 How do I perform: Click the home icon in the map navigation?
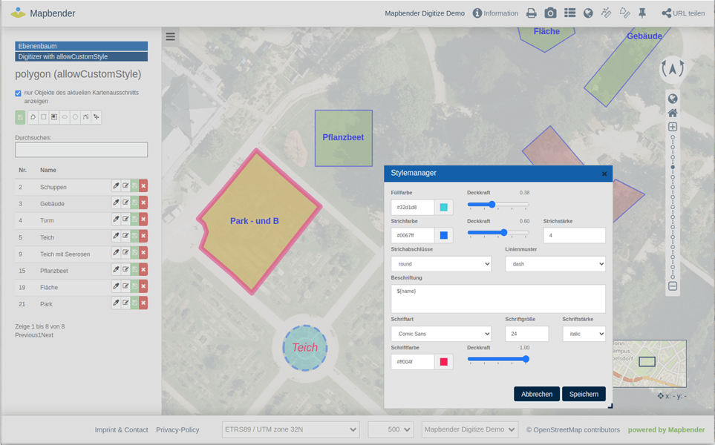[672, 113]
